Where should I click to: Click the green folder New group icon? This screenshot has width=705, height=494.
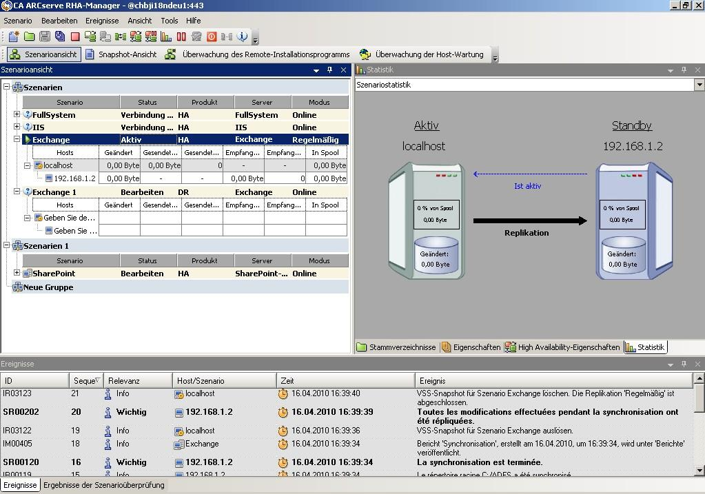pos(29,37)
